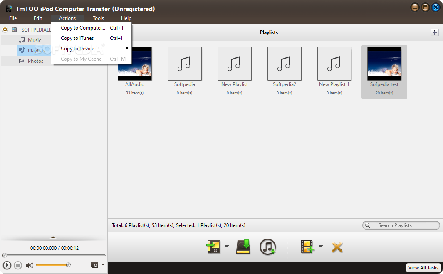Screen dimensions: 443x274
Task: Open the snapshot camera dropdown arrow
Action: pyautogui.click(x=103, y=265)
